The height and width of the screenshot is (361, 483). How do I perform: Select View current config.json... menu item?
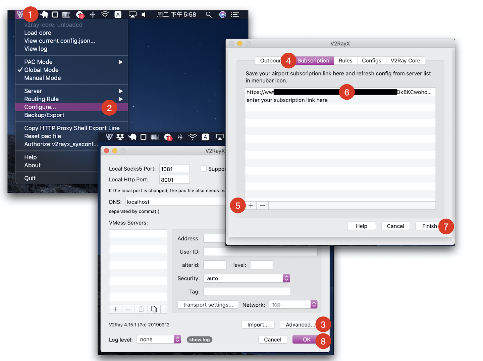71,41
